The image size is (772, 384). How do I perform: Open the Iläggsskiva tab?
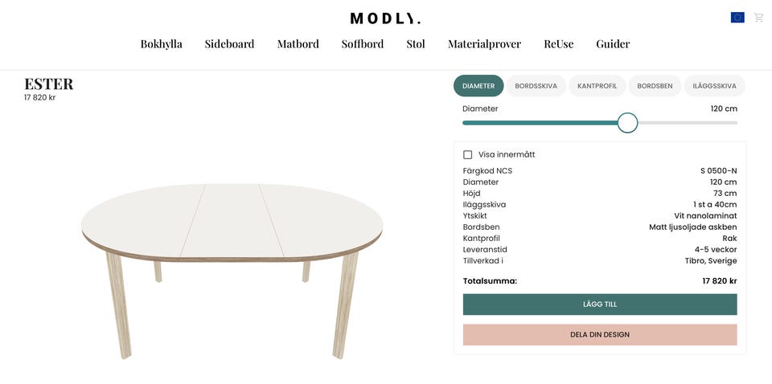(x=714, y=86)
